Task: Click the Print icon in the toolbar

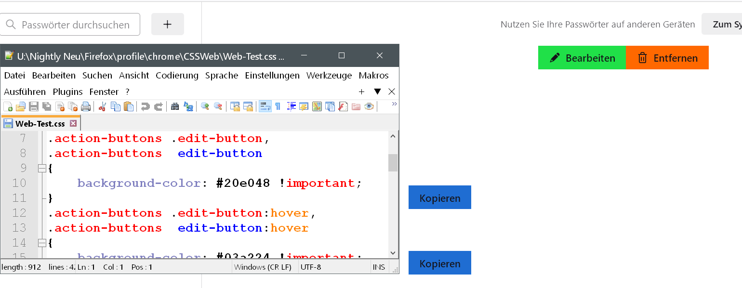Action: tap(86, 106)
